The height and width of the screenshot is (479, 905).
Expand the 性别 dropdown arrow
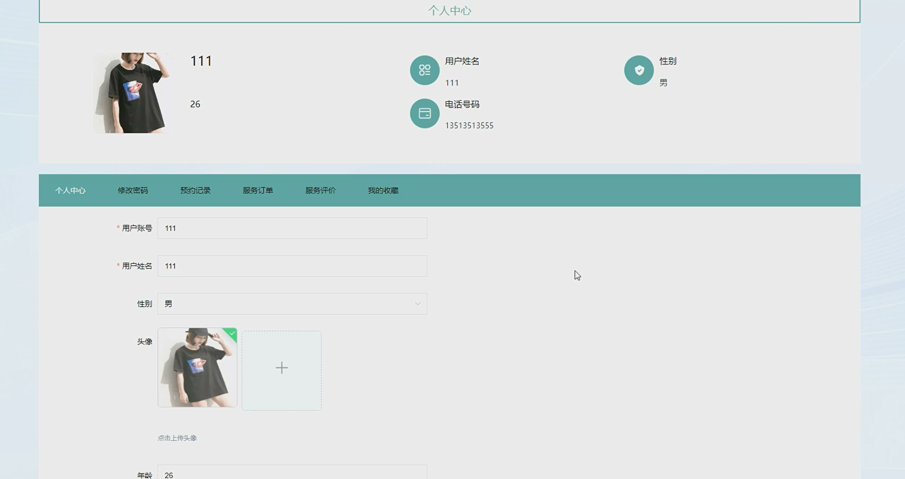point(418,304)
